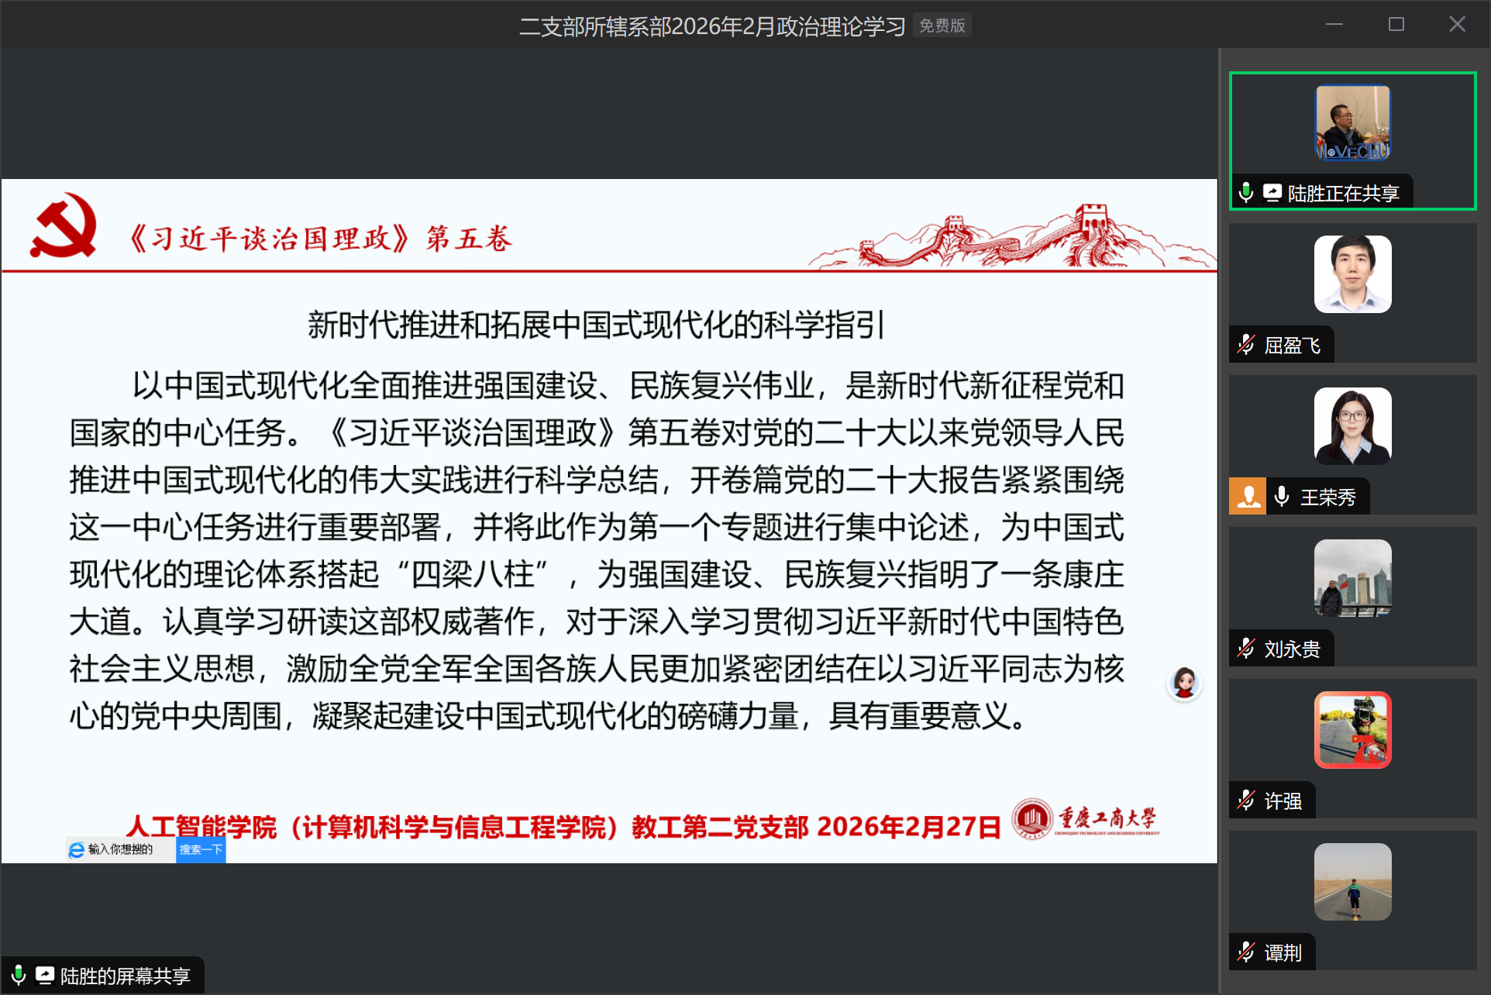Screen dimensions: 1491x995
Task: Select 刘永贵's skyline avatar thumbnail
Action: click(1352, 578)
